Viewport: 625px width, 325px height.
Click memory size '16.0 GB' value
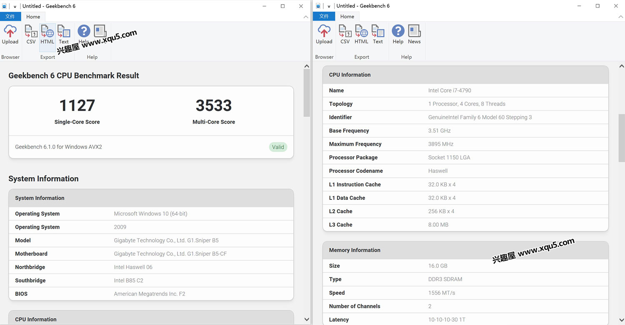pyautogui.click(x=438, y=266)
